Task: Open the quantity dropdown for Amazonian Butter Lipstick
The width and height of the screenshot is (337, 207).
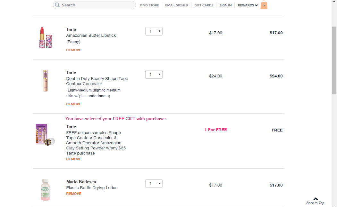Action: point(154,31)
